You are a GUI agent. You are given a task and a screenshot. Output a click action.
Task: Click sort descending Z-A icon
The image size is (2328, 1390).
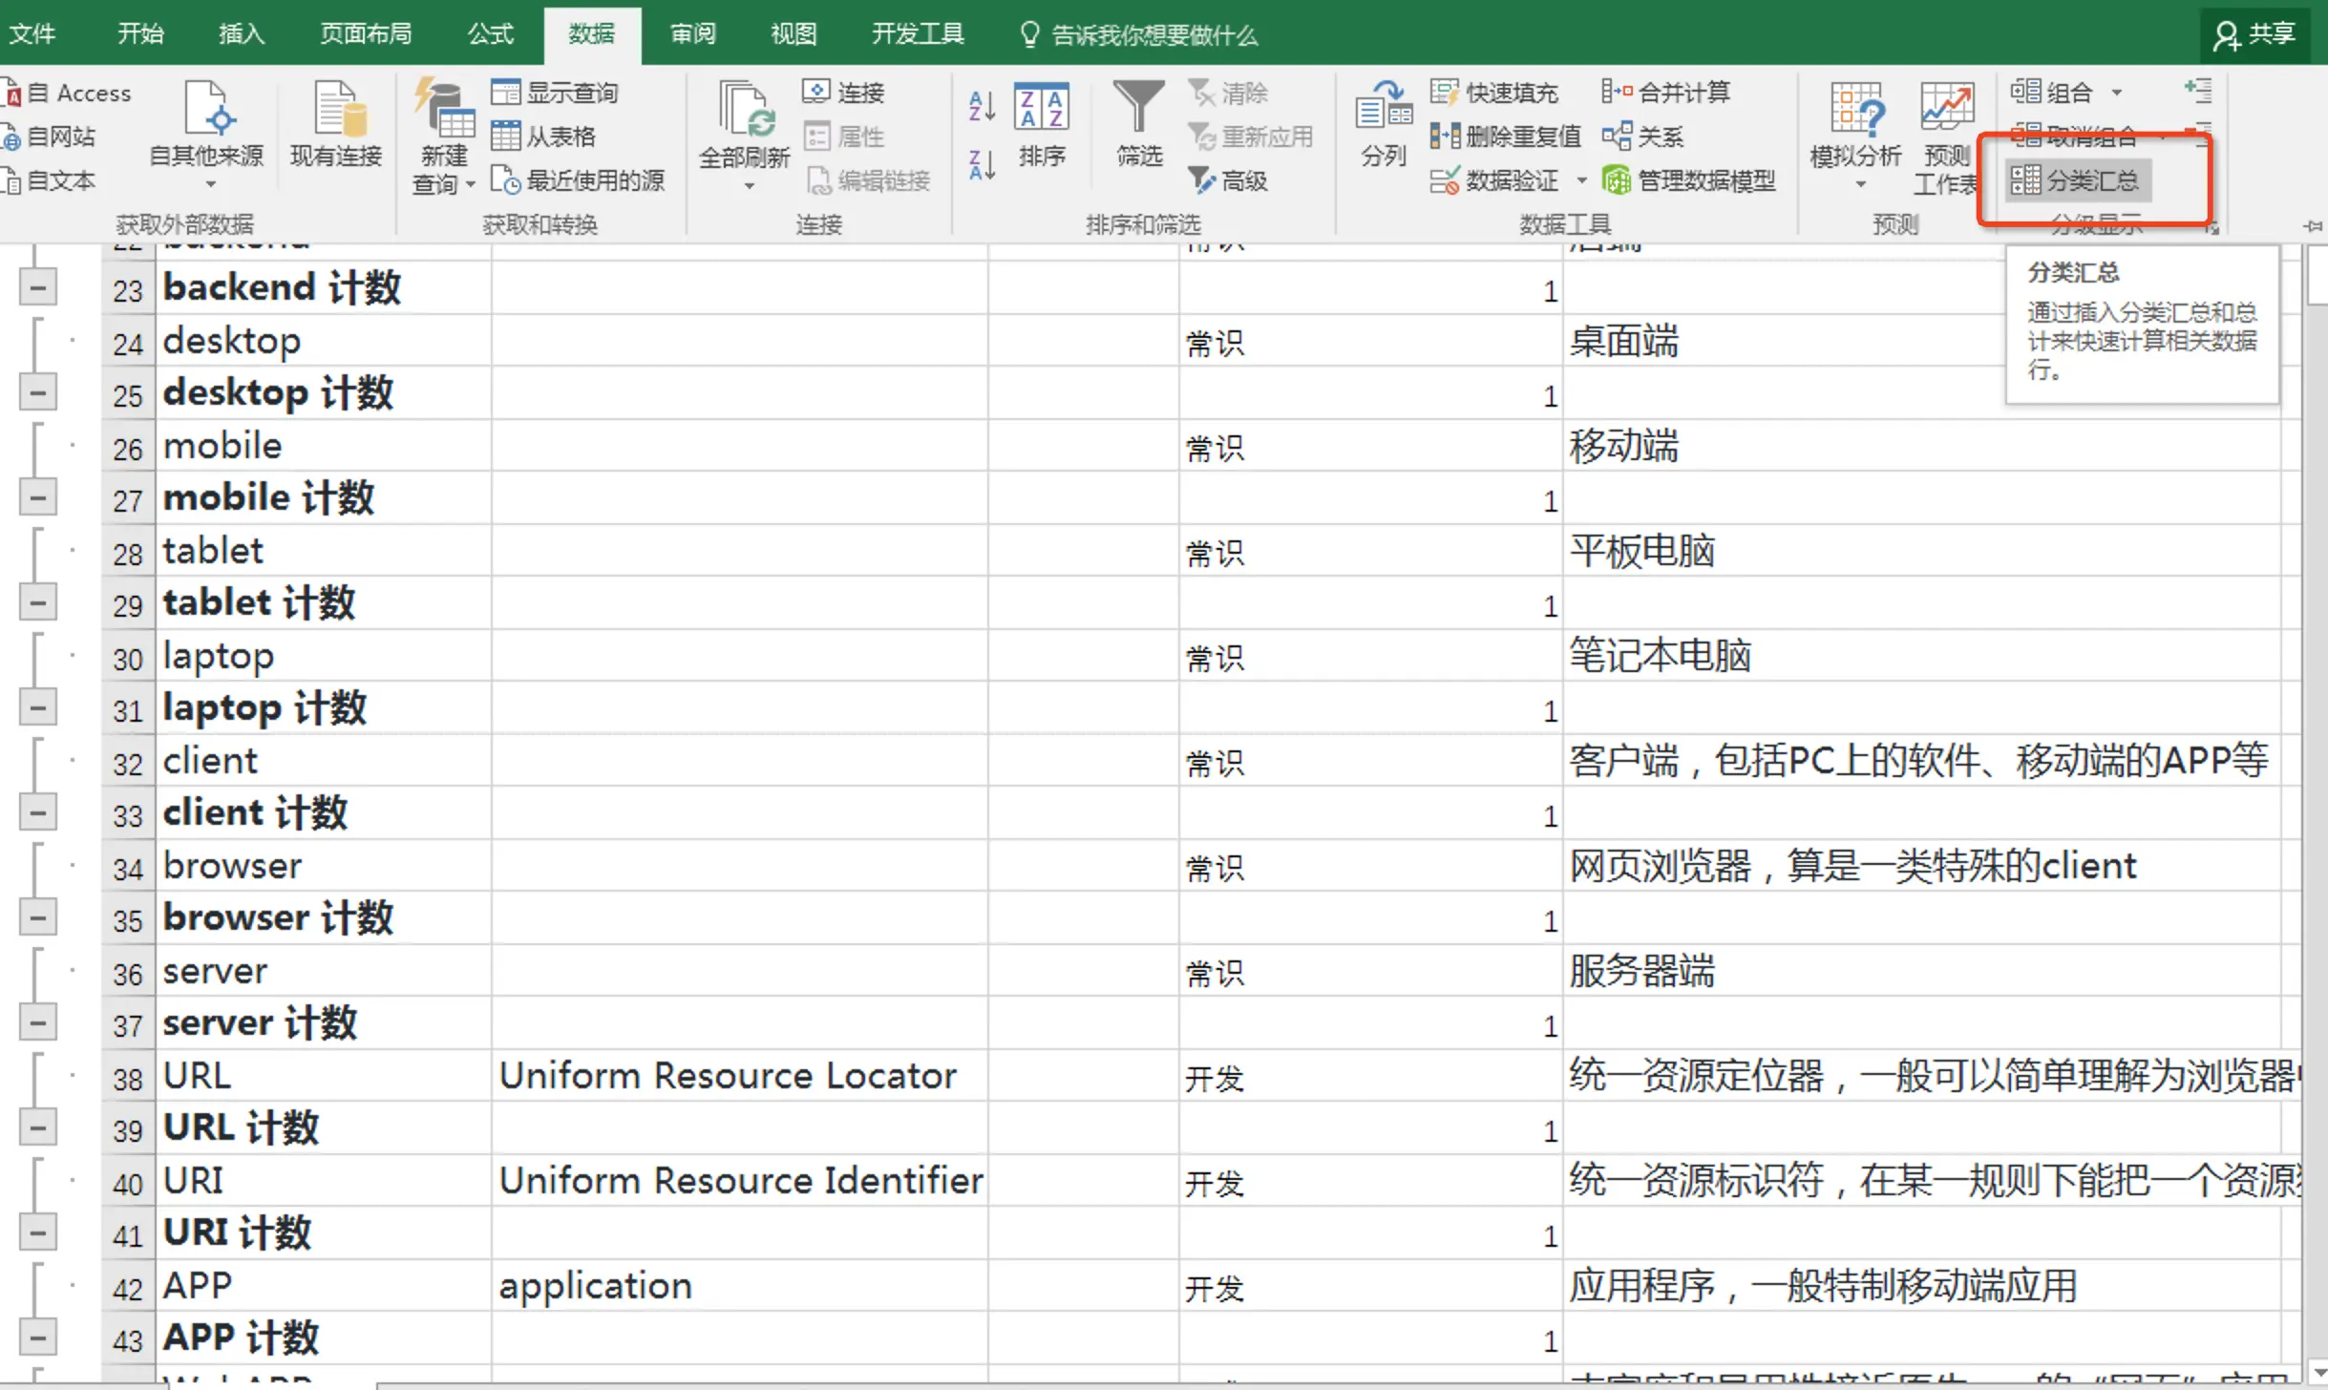click(x=982, y=165)
